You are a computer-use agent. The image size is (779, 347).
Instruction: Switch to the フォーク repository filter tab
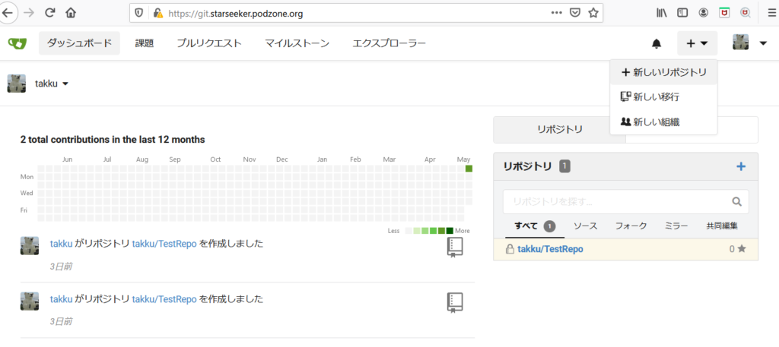(631, 226)
